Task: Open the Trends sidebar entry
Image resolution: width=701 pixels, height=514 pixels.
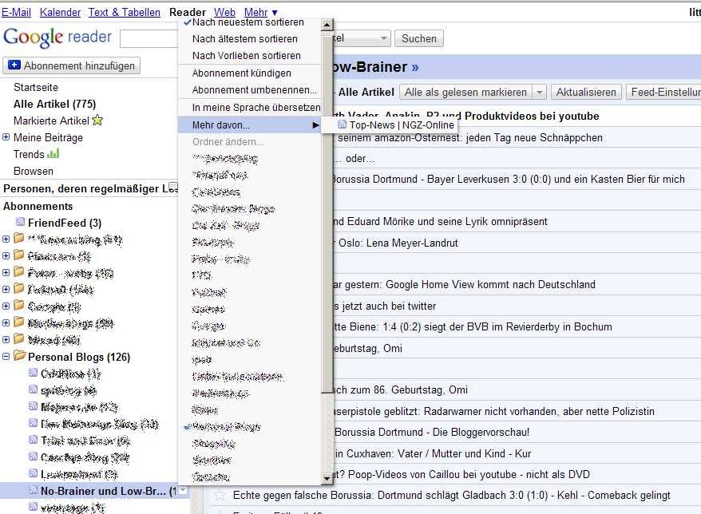Action: (x=29, y=154)
